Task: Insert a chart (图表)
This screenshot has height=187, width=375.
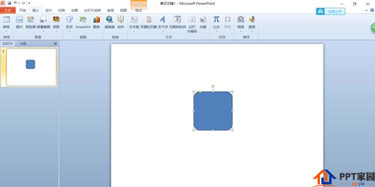Action: [96, 22]
